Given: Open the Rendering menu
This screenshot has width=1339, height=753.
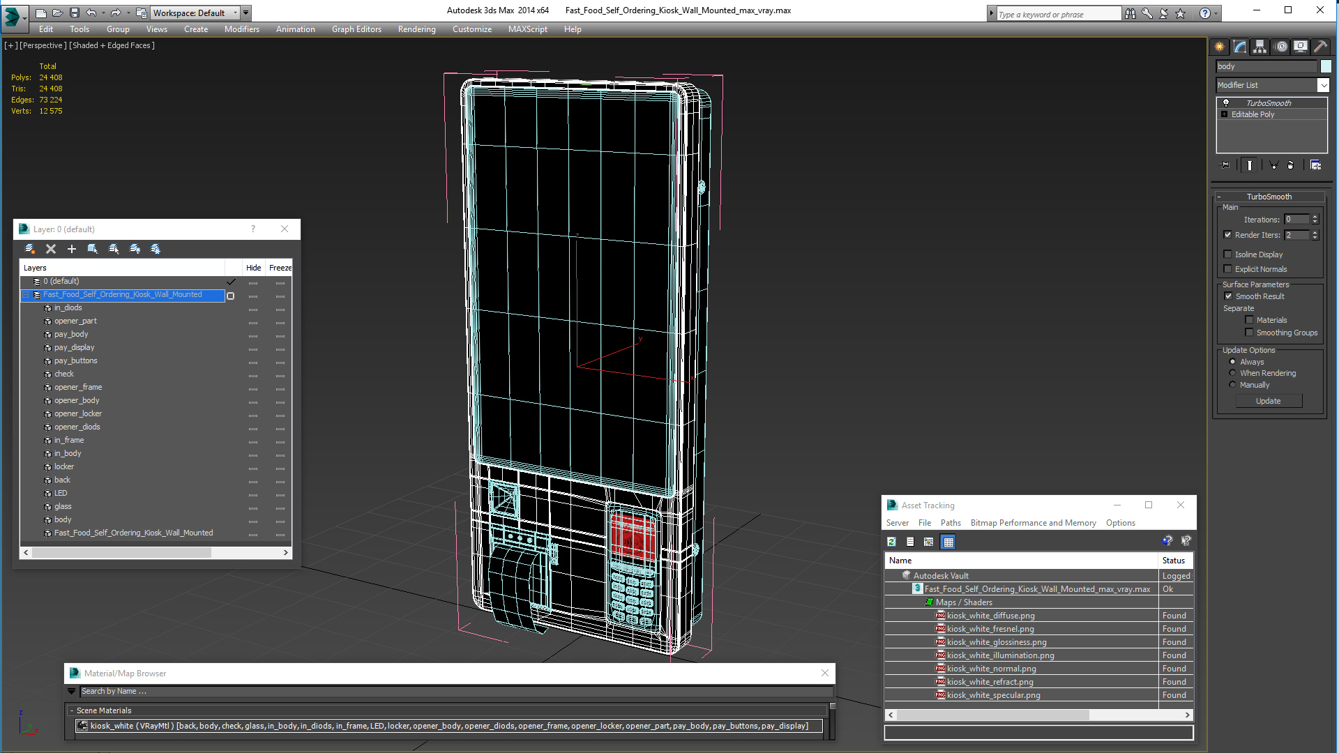Looking at the screenshot, I should pyautogui.click(x=416, y=29).
